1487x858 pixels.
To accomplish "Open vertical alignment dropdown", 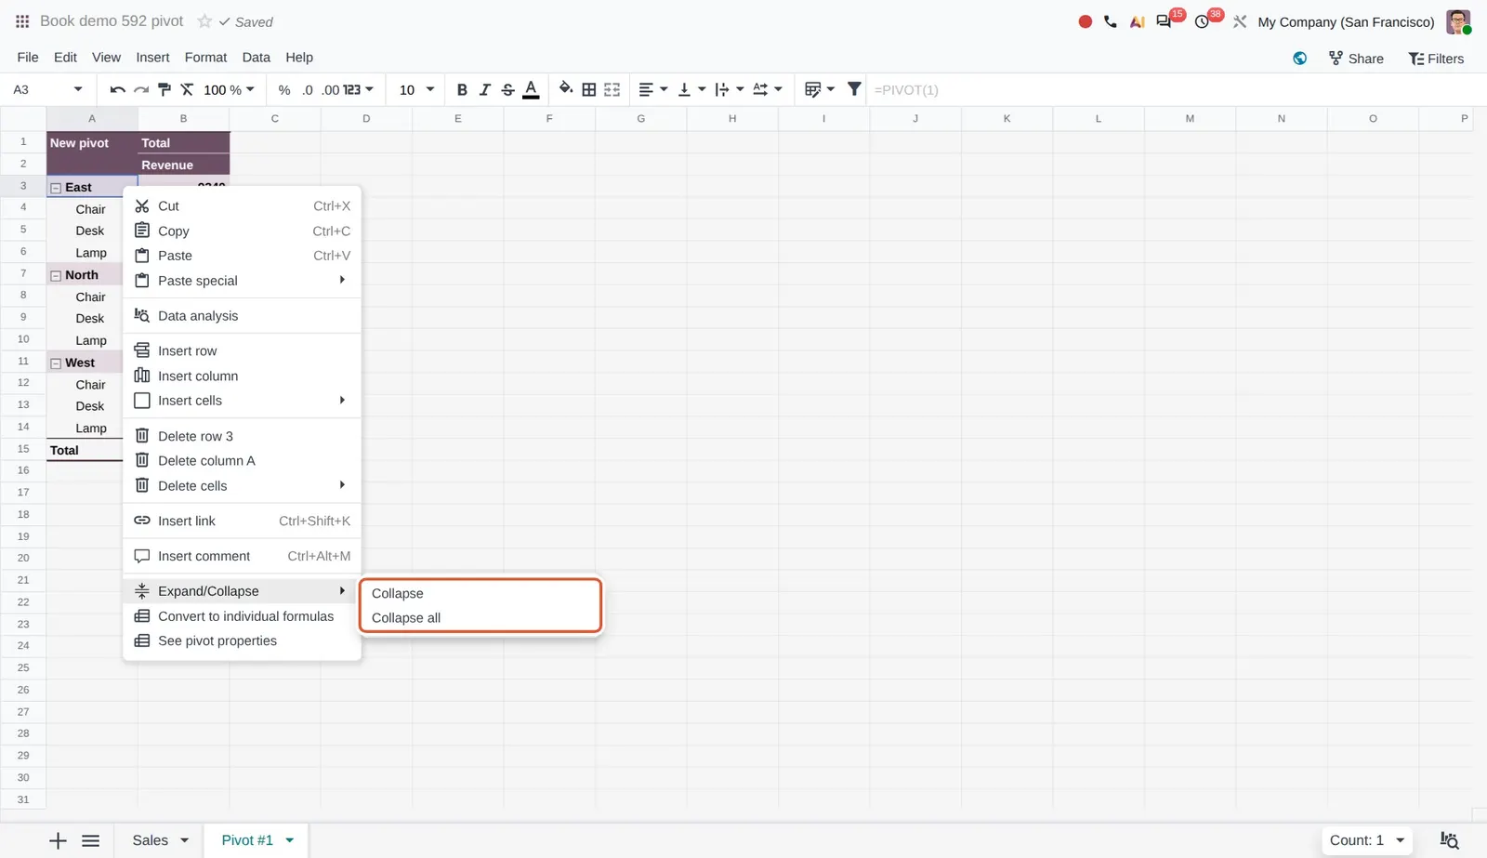I will click(691, 90).
